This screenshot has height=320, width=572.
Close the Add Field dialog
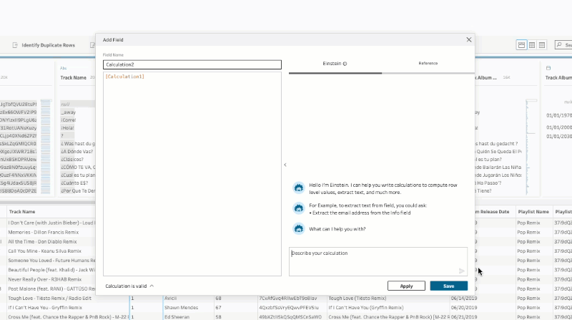[x=469, y=40]
